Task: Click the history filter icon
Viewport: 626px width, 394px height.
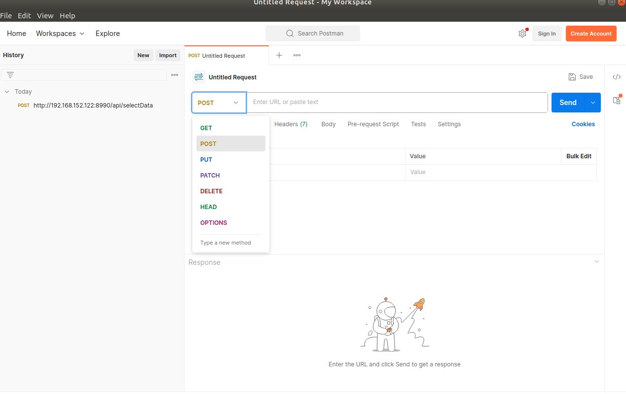Action: [x=10, y=75]
